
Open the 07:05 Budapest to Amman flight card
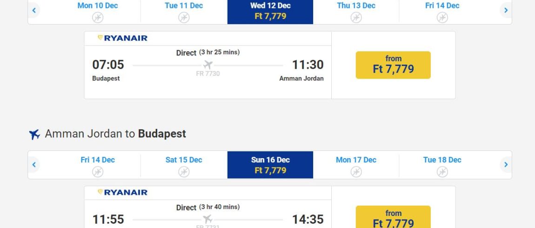tap(208, 65)
